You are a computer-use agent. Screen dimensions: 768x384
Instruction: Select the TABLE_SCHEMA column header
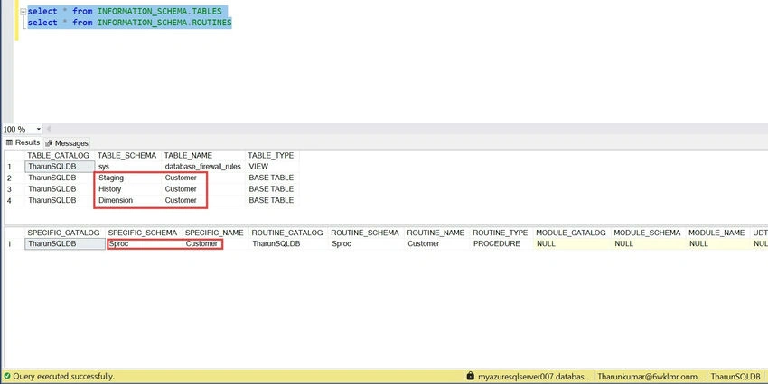tap(126, 155)
